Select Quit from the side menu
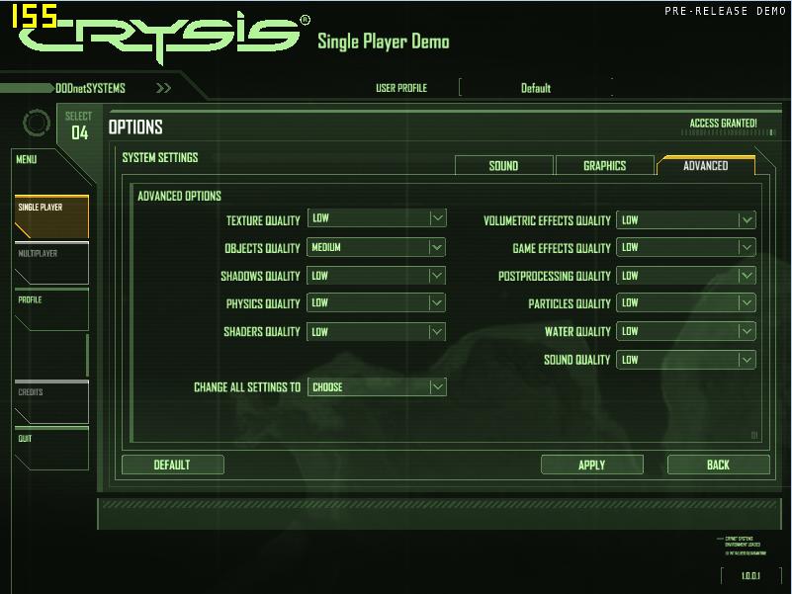Viewport: 792px width, 594px height. coord(51,448)
